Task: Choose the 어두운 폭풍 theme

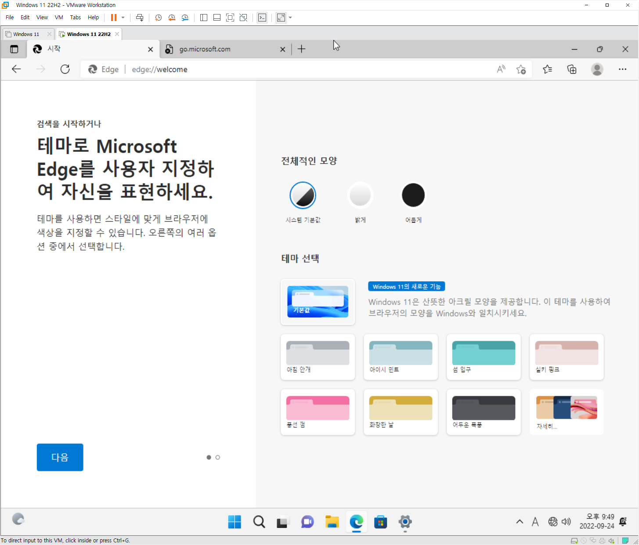Action: point(484,412)
